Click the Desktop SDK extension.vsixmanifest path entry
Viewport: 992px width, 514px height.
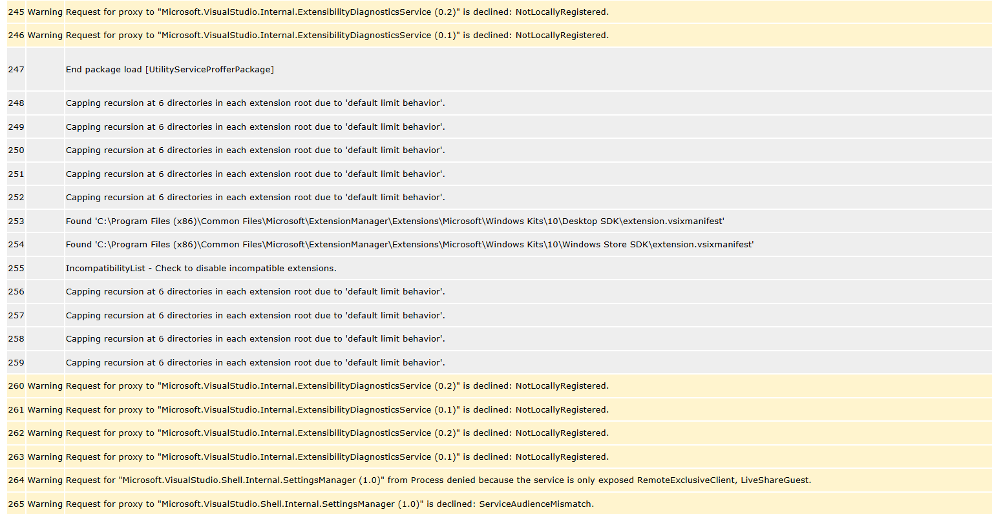point(395,221)
